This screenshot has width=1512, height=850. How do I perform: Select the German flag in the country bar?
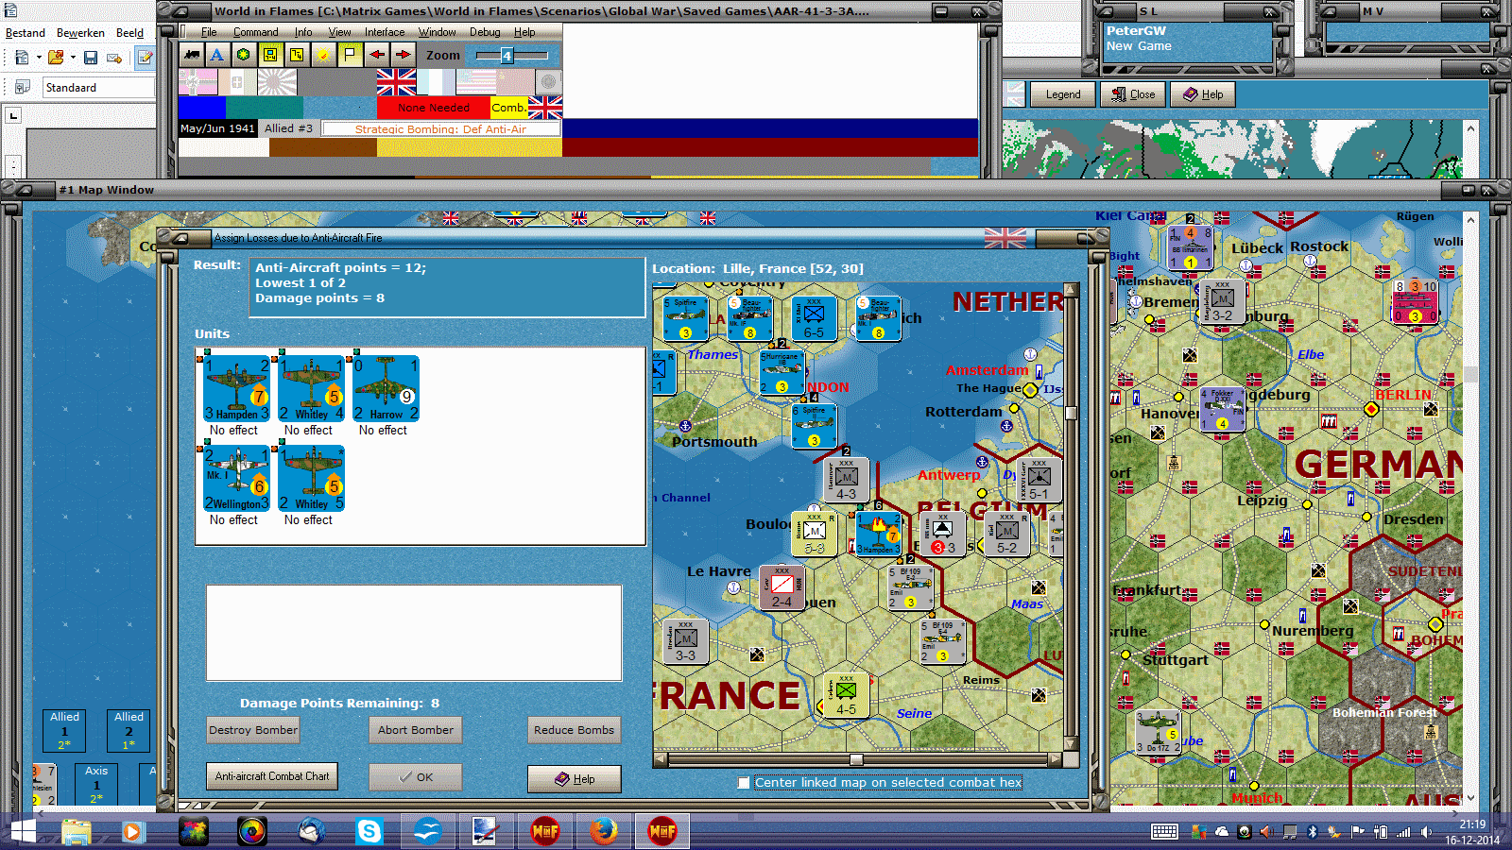[198, 82]
